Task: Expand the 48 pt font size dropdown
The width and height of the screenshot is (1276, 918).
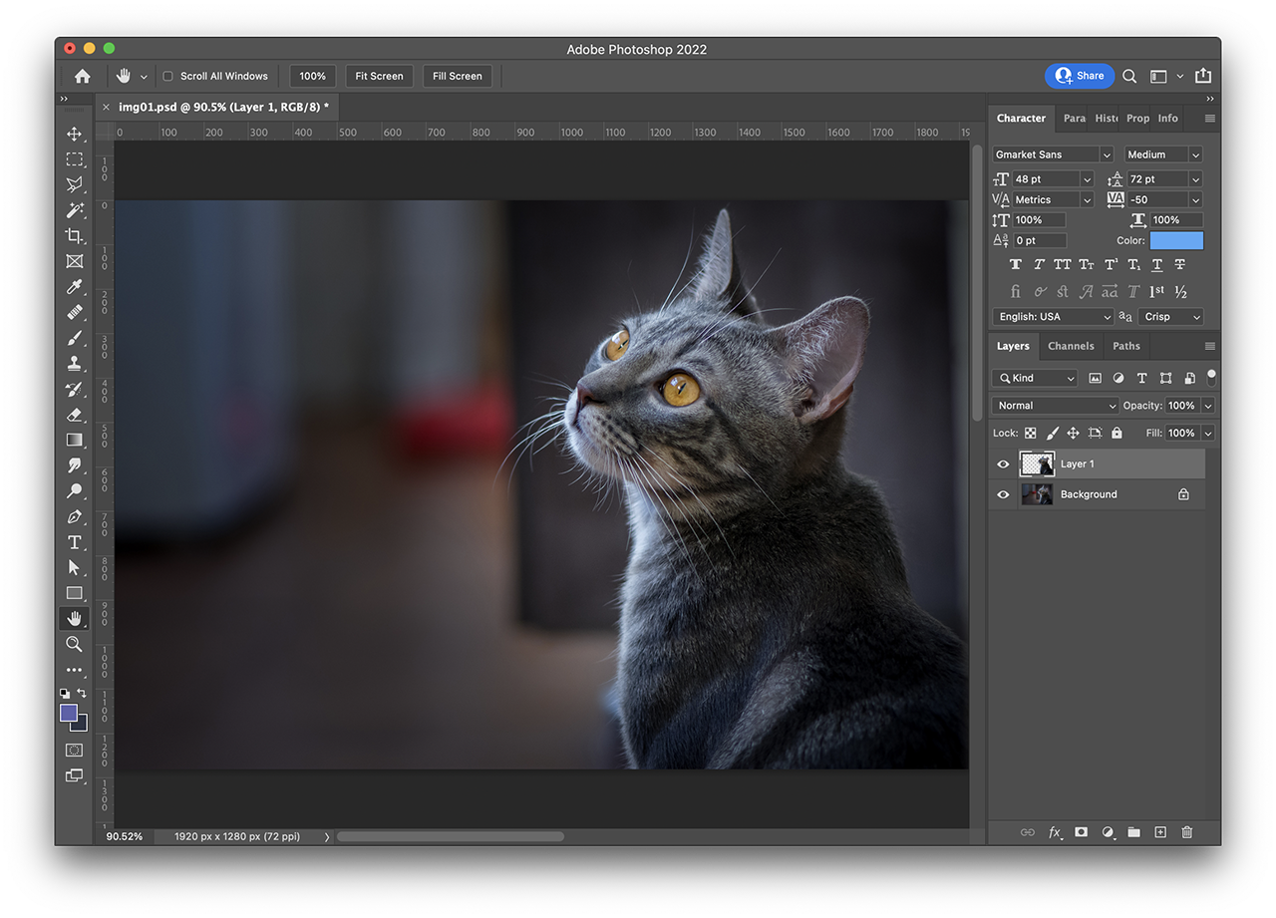Action: pyautogui.click(x=1087, y=179)
